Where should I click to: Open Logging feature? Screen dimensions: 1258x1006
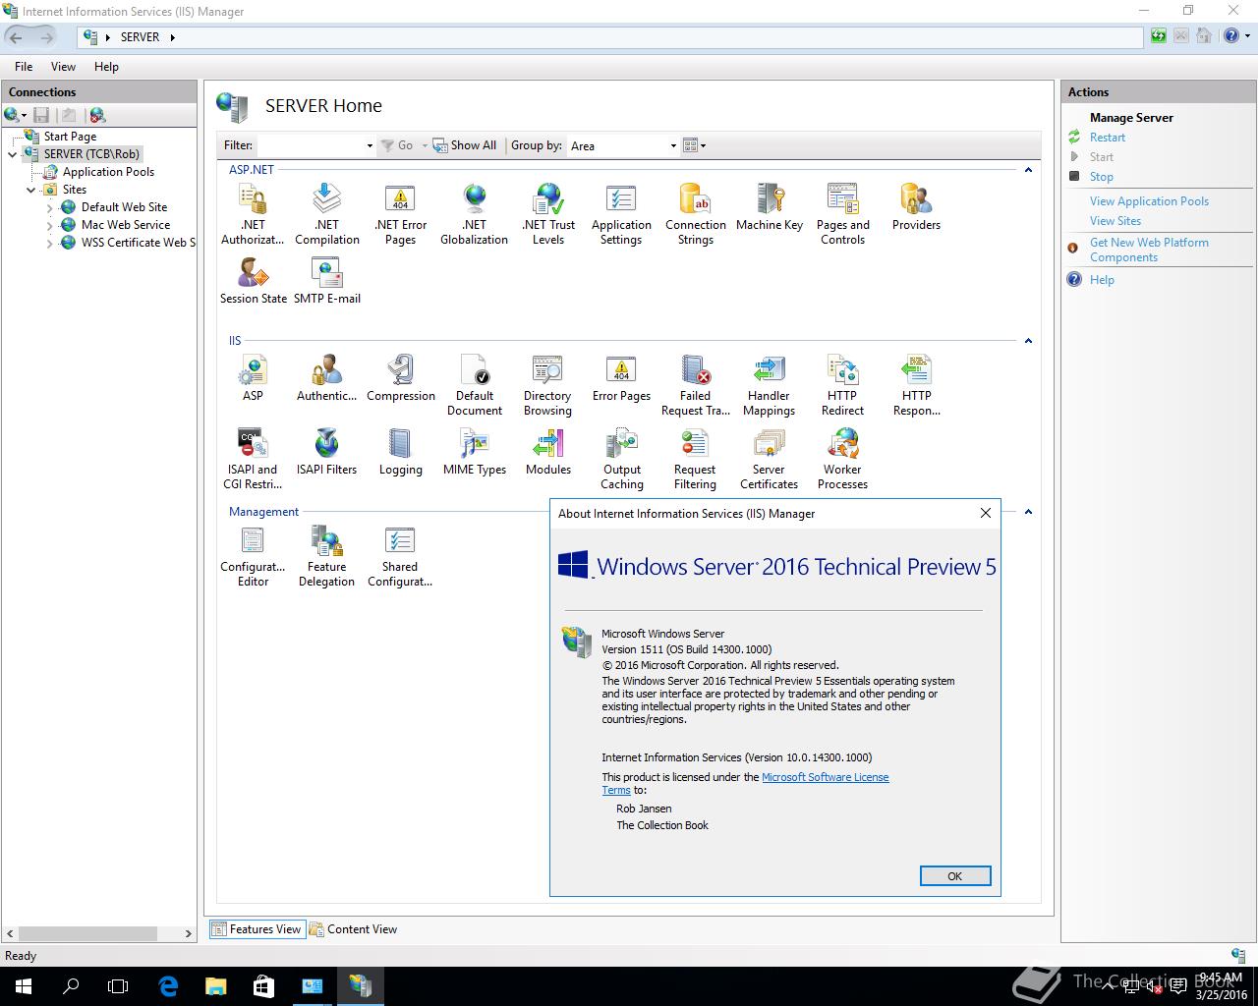tap(400, 451)
